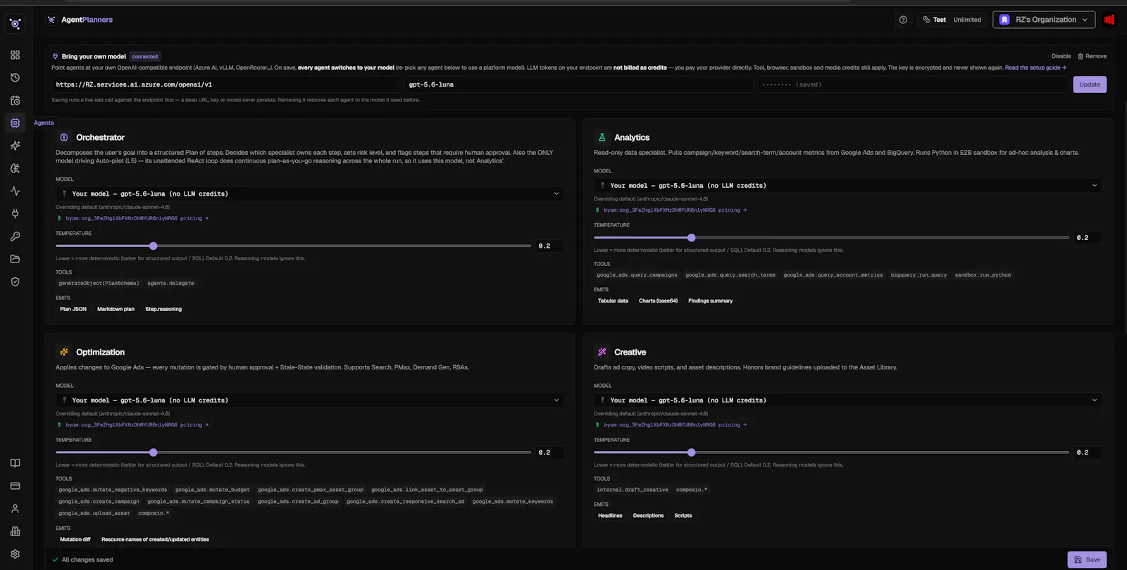
Task: Open the API key icon in sidebar
Action: [15, 236]
